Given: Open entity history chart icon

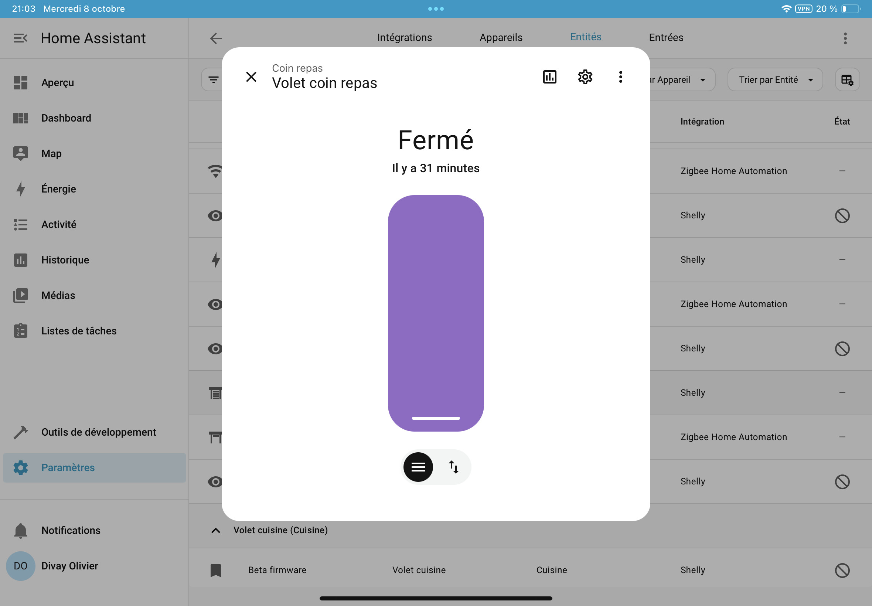Looking at the screenshot, I should (549, 77).
